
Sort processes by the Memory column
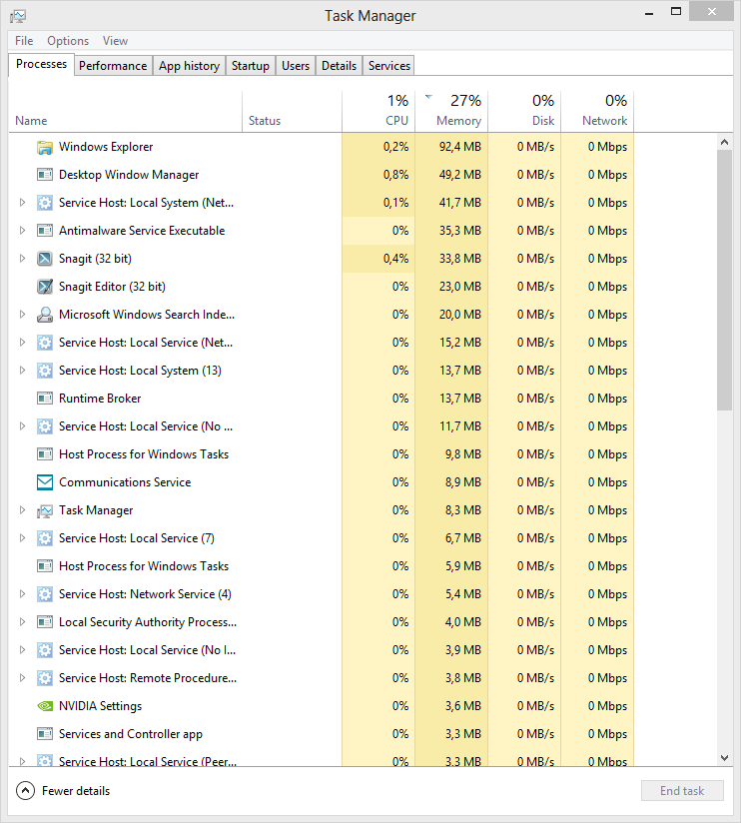(x=456, y=110)
